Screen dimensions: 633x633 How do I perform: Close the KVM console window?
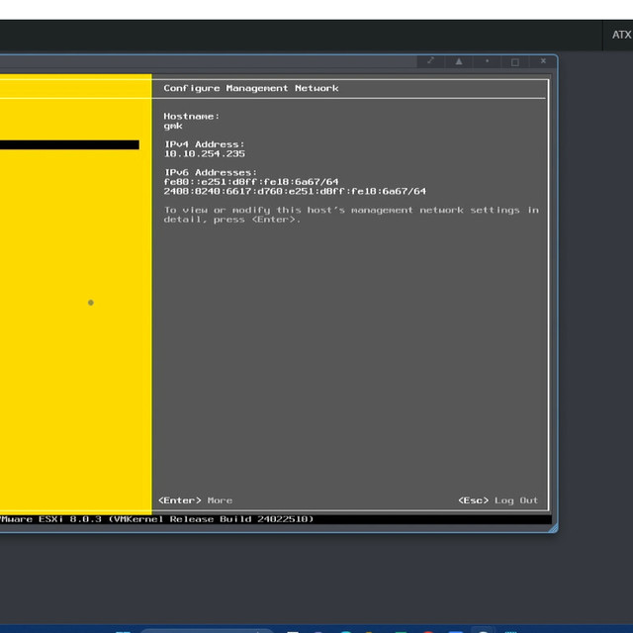(x=543, y=61)
